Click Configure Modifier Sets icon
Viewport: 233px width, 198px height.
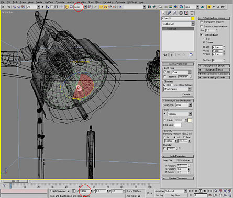click(191, 55)
